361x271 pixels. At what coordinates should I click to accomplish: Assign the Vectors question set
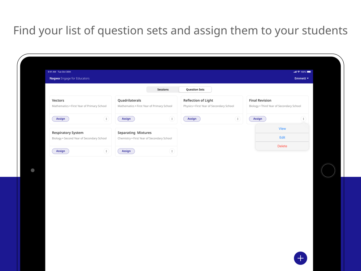(x=61, y=119)
